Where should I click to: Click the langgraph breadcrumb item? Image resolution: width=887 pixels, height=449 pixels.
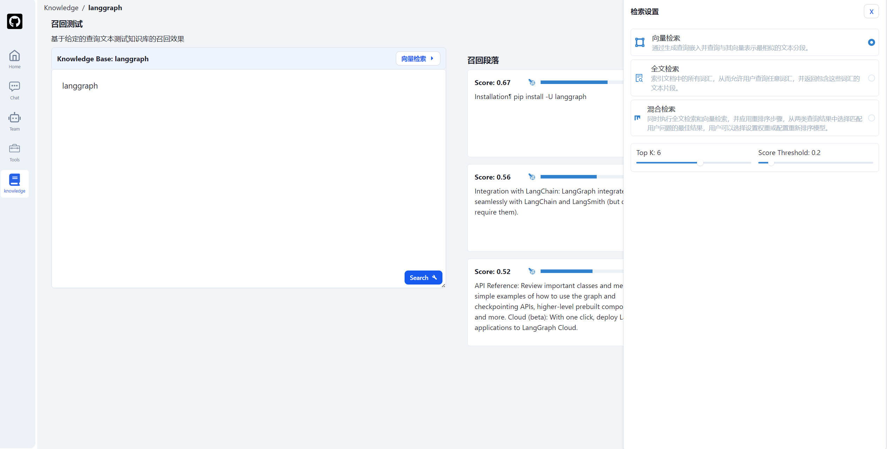[x=105, y=8]
